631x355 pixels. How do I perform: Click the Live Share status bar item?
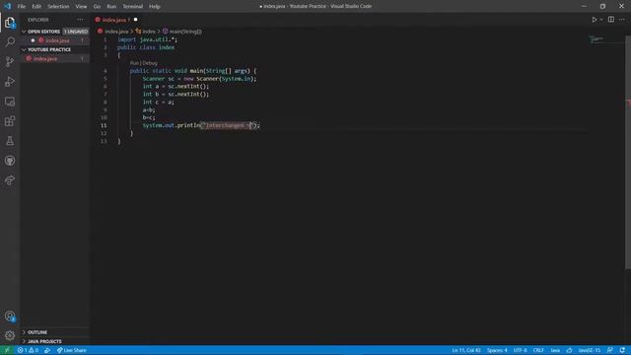tap(72, 350)
